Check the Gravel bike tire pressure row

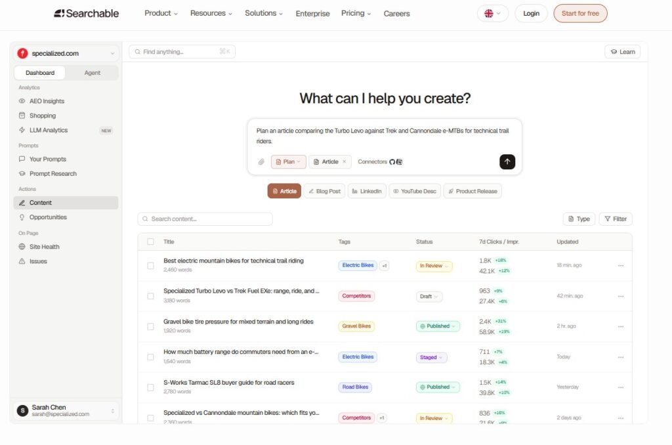pyautogui.click(x=150, y=327)
